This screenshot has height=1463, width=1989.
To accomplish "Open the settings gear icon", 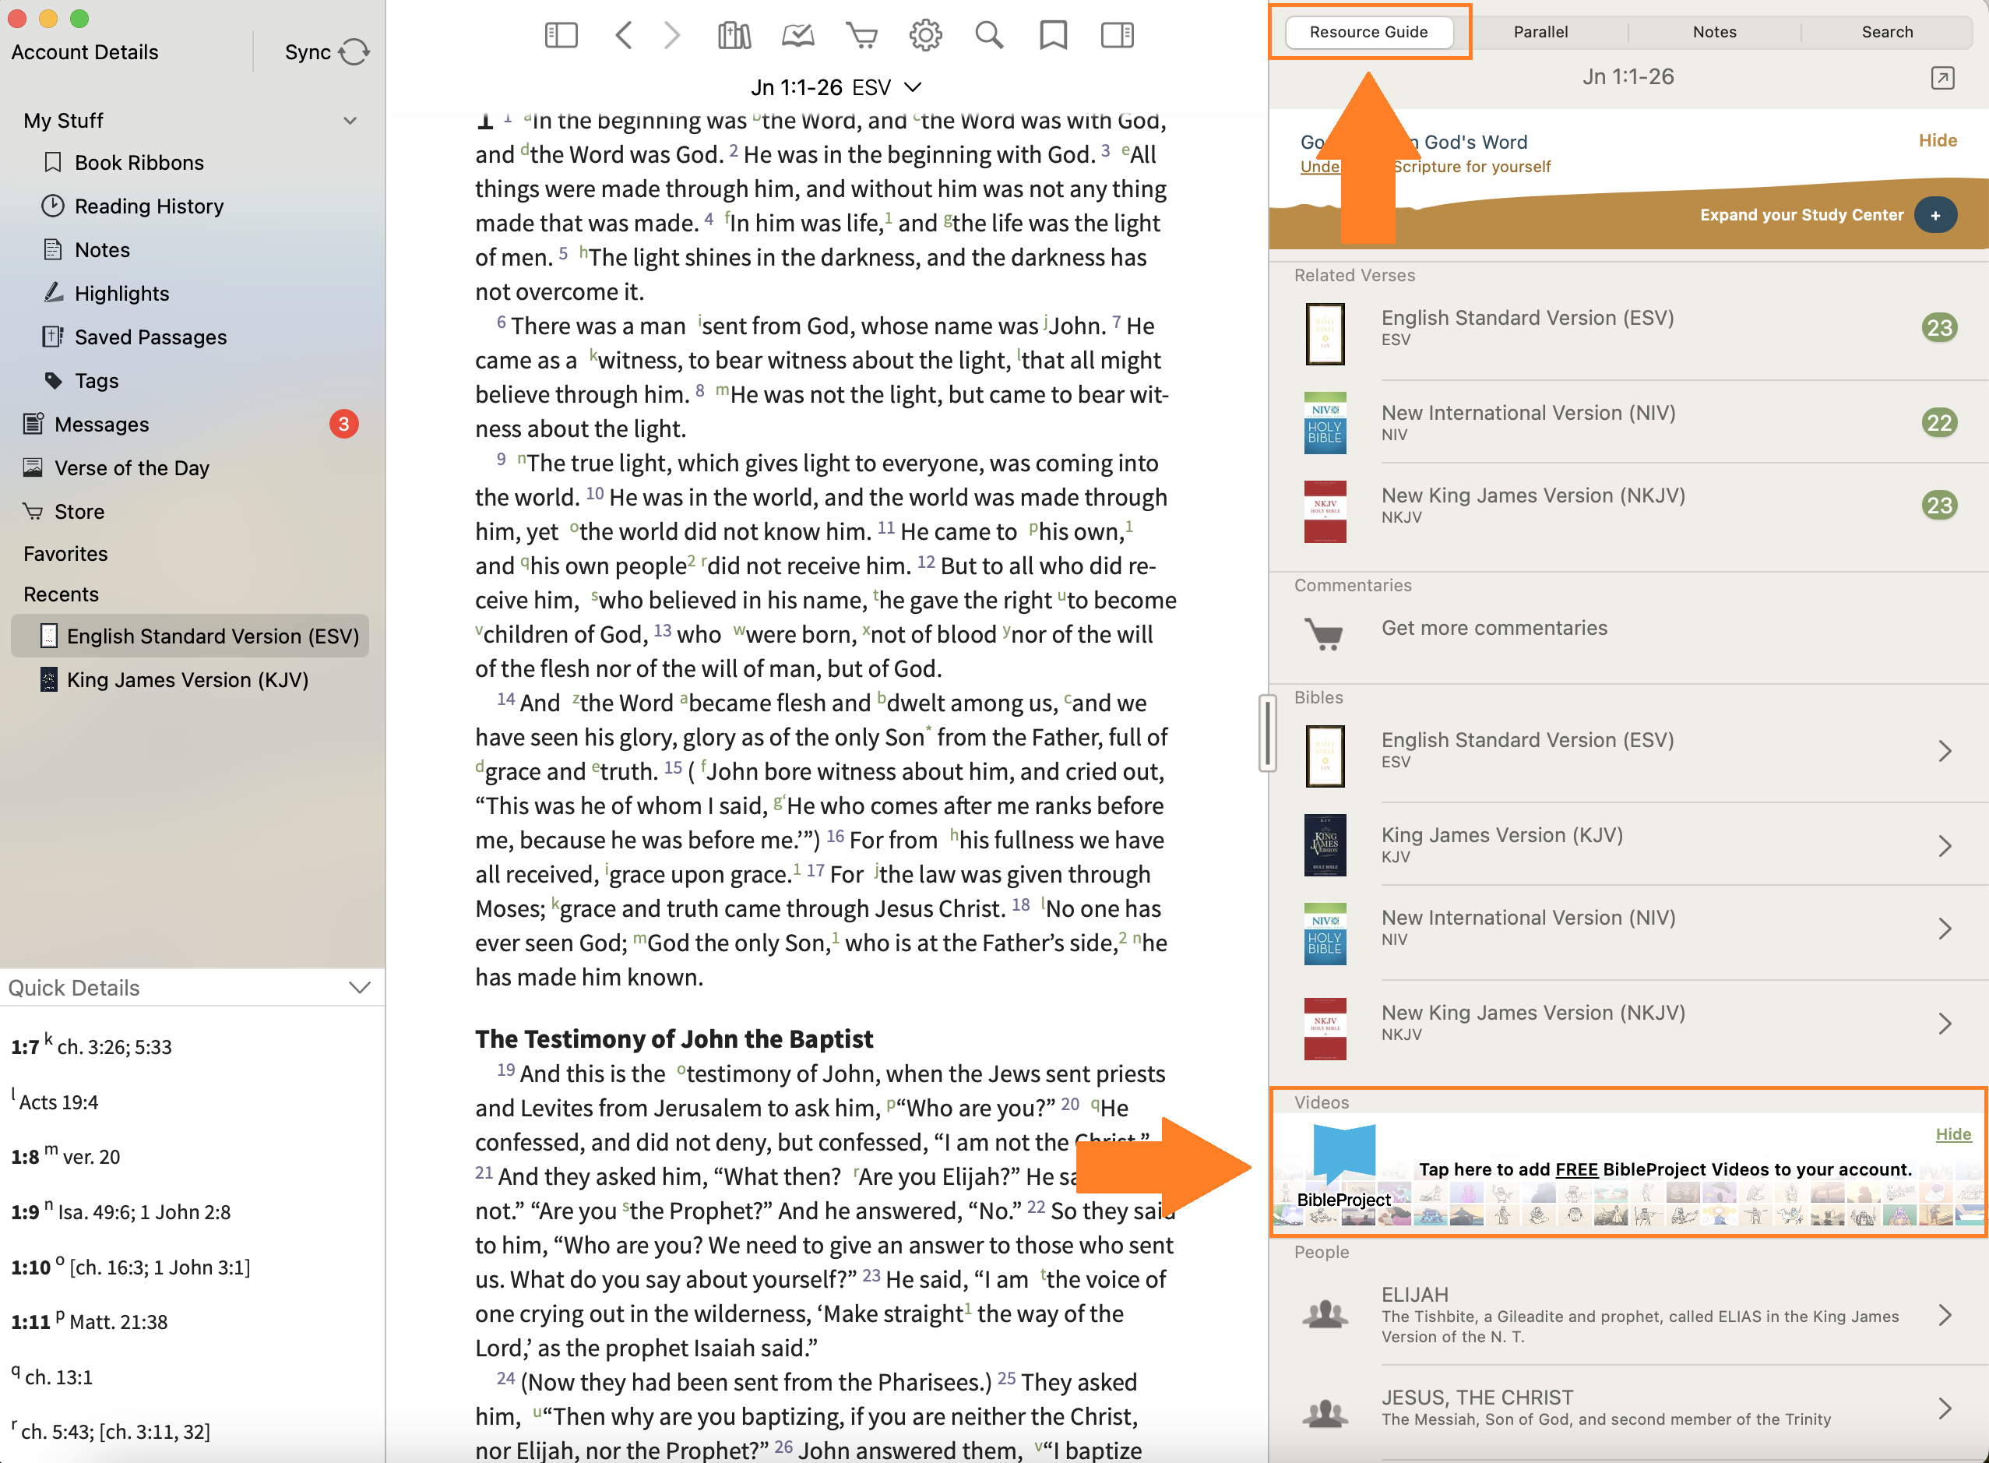I will [925, 35].
